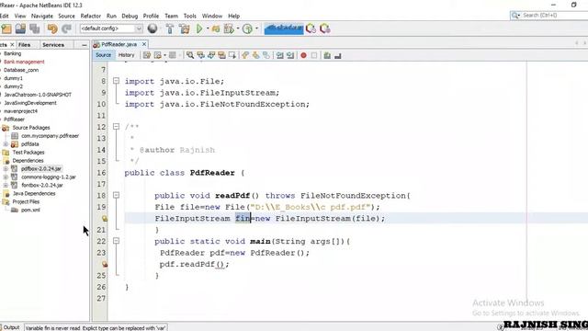Click Find Next Occurrence editor icon
588x331 pixels.
point(211,55)
